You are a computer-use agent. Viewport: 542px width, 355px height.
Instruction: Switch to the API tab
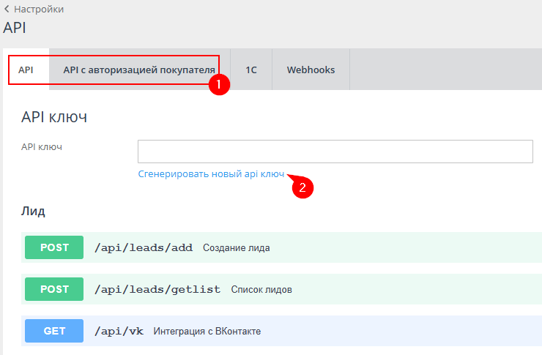coord(26,70)
